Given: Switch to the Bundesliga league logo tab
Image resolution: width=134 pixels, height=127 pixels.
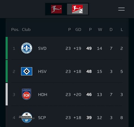Looking at the screenshot, I should [56, 9].
